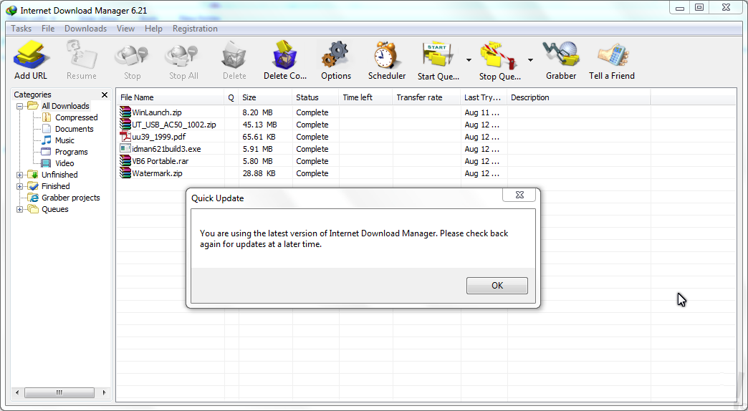Click the Stop Queue icon

point(499,56)
